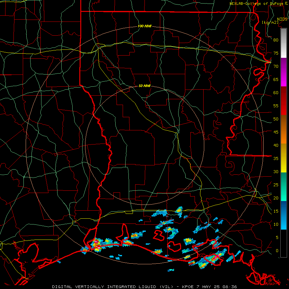Select the 20 value on the scale
289x289 pixels.
276,198
